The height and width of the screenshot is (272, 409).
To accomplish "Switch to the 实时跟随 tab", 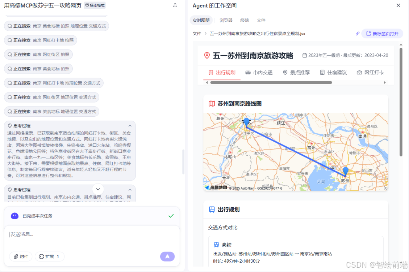I will point(201,20).
